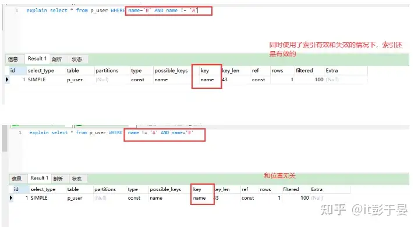
Task: Click the table column header in lower grid
Action: click(80, 189)
